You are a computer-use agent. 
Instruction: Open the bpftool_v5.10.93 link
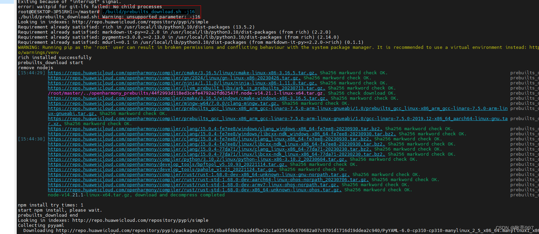[167, 164]
